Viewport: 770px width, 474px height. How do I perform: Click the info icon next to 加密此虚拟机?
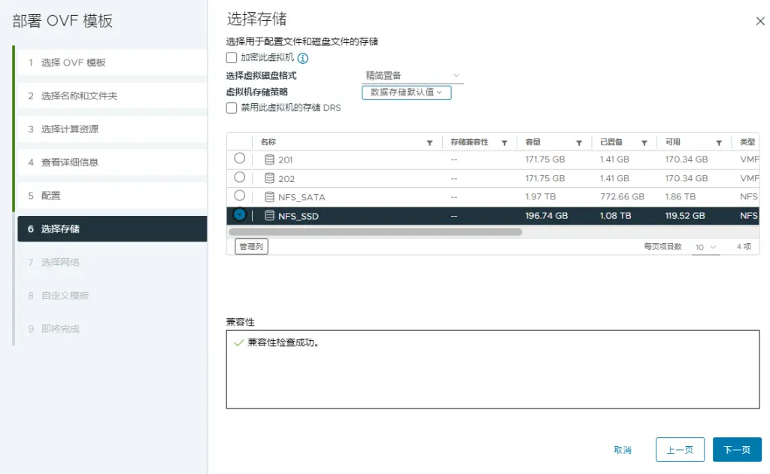pos(303,58)
